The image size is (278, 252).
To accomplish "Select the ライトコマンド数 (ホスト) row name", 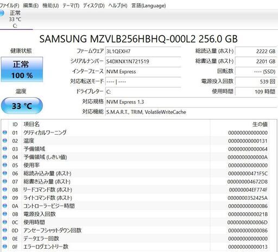I will (48, 198).
